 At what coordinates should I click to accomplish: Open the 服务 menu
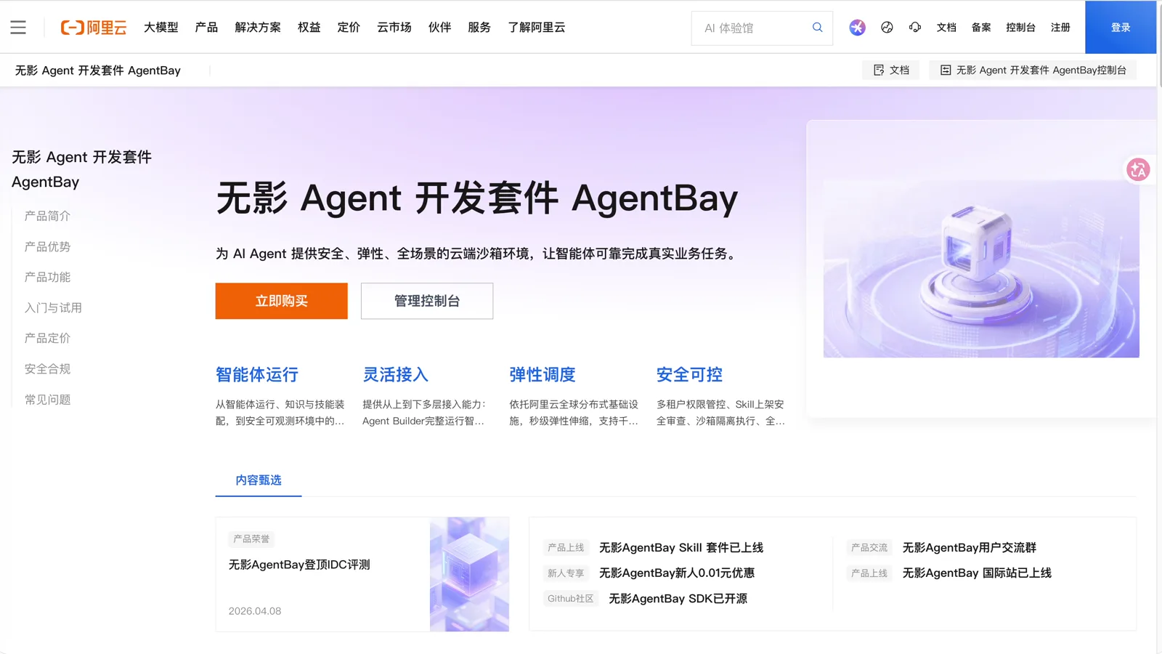tap(479, 28)
